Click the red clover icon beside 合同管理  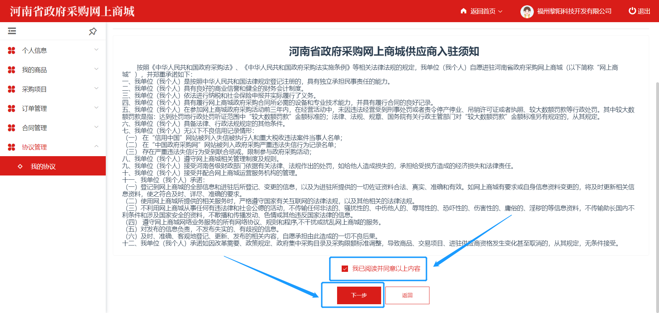click(12, 128)
